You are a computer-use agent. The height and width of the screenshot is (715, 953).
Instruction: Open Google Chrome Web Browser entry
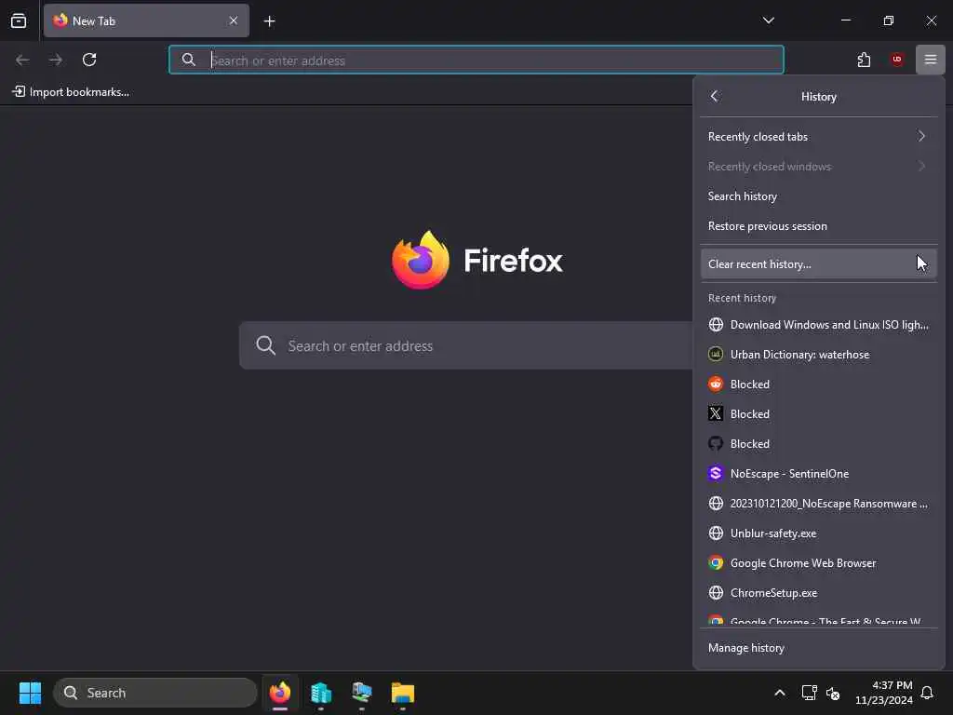click(x=819, y=563)
